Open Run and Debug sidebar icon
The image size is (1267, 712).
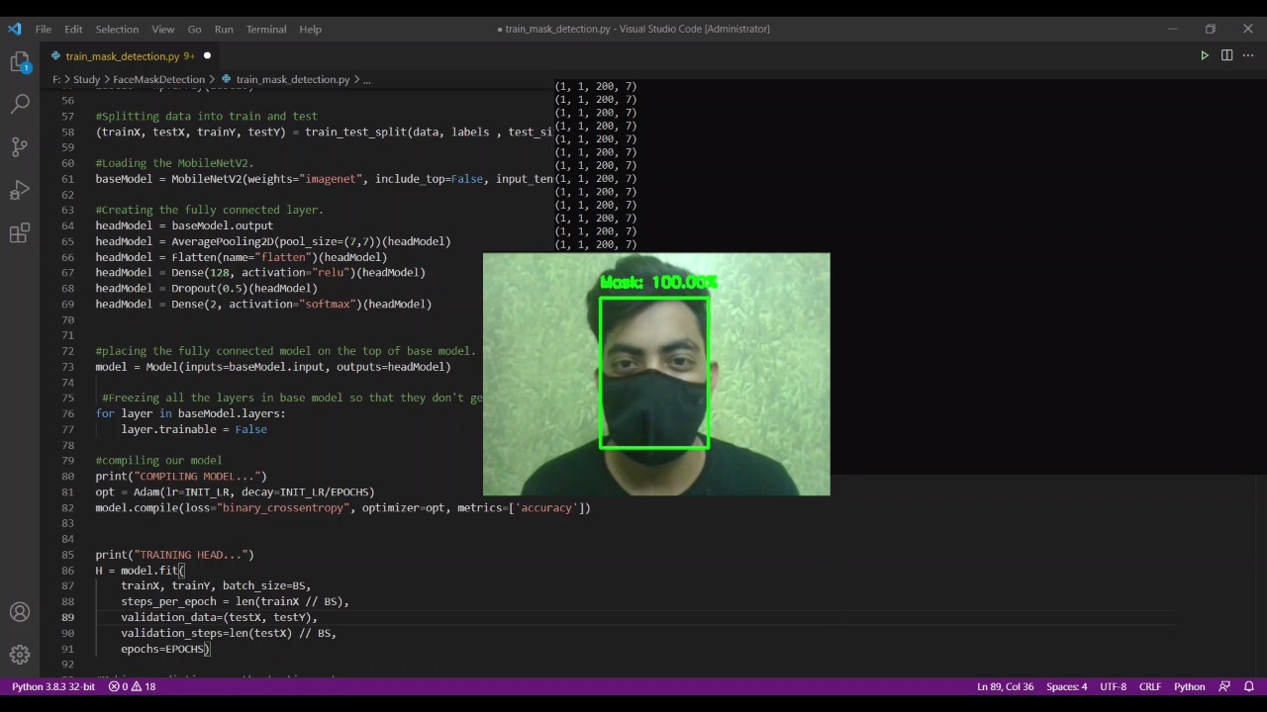click(20, 189)
